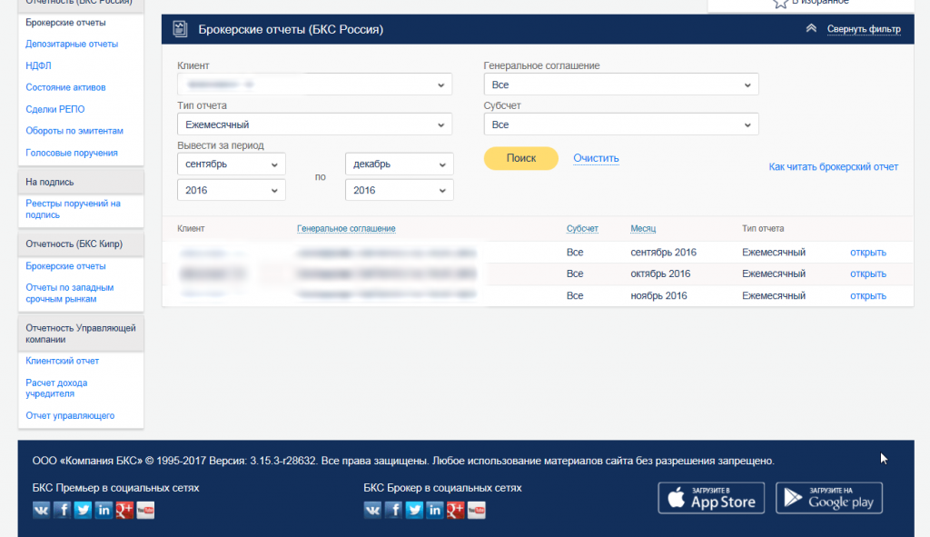The image size is (930, 537).
Task: Sort table by Месяц column header
Action: (x=643, y=228)
